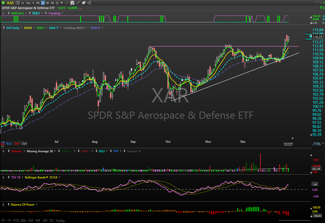Screen dimensions: 325x223
Task: Set chart range to YTD
Action: [x=16, y=221]
